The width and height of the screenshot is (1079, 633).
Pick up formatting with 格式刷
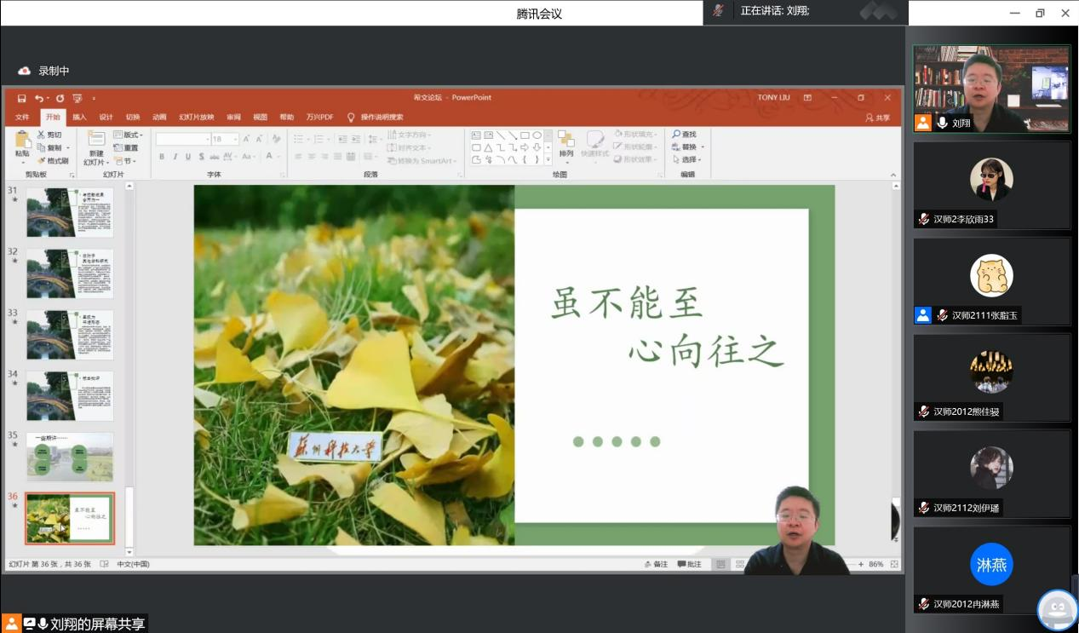coord(53,160)
